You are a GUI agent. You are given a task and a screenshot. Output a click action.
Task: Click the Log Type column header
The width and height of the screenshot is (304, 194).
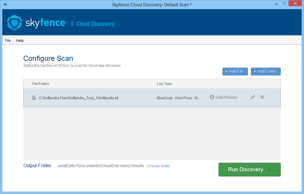pos(165,84)
